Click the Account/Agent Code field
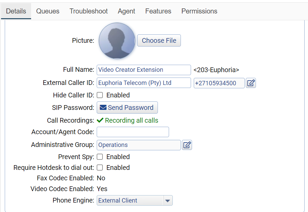 pos(133,132)
